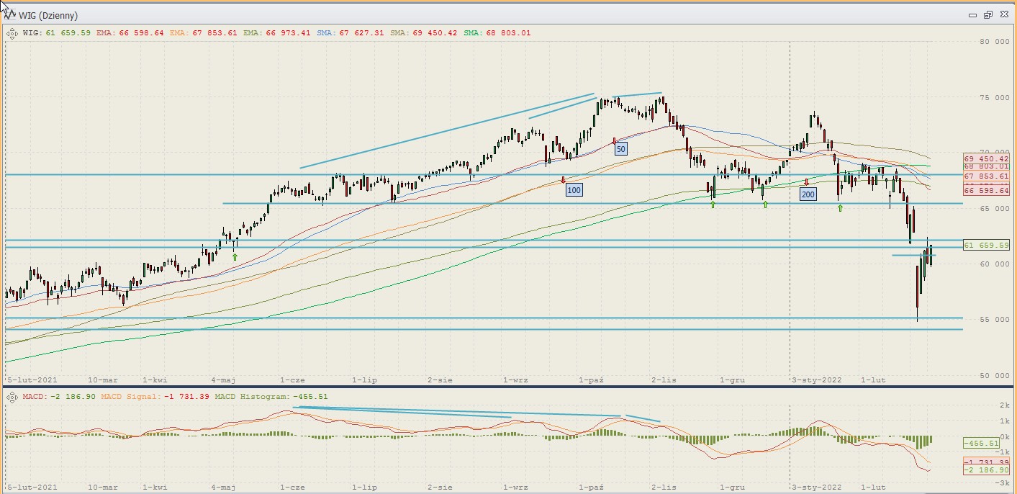Click the red down arrow above label 100
This screenshot has height=494, width=1017.
click(x=563, y=180)
